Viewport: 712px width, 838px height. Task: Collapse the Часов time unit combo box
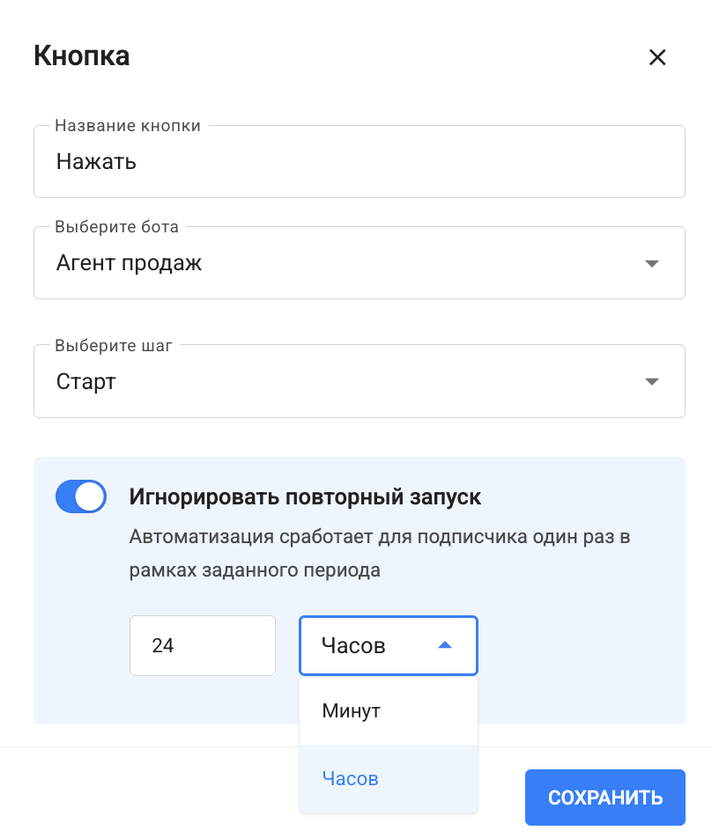point(389,645)
